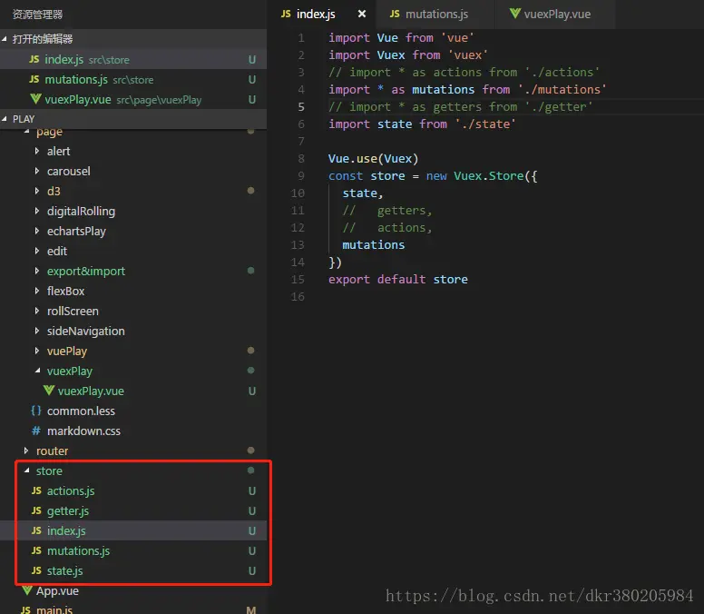Open mutations.js in the store folder
The height and width of the screenshot is (614, 704).
78,551
